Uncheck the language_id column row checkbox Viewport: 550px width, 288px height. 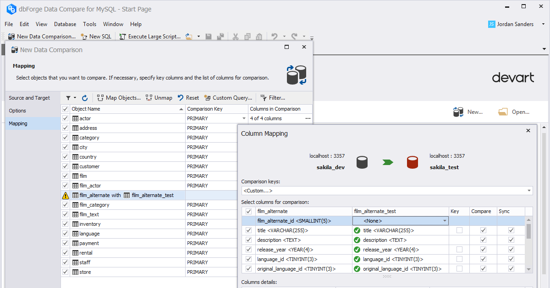click(x=249, y=259)
